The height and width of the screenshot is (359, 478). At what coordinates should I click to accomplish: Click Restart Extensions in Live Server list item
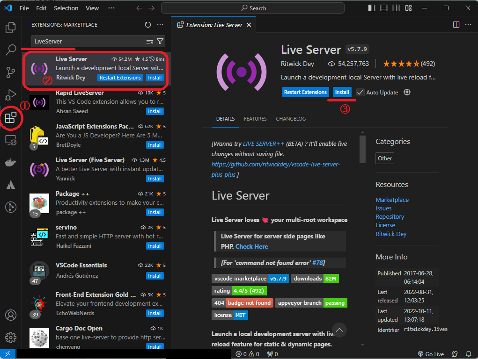[120, 78]
